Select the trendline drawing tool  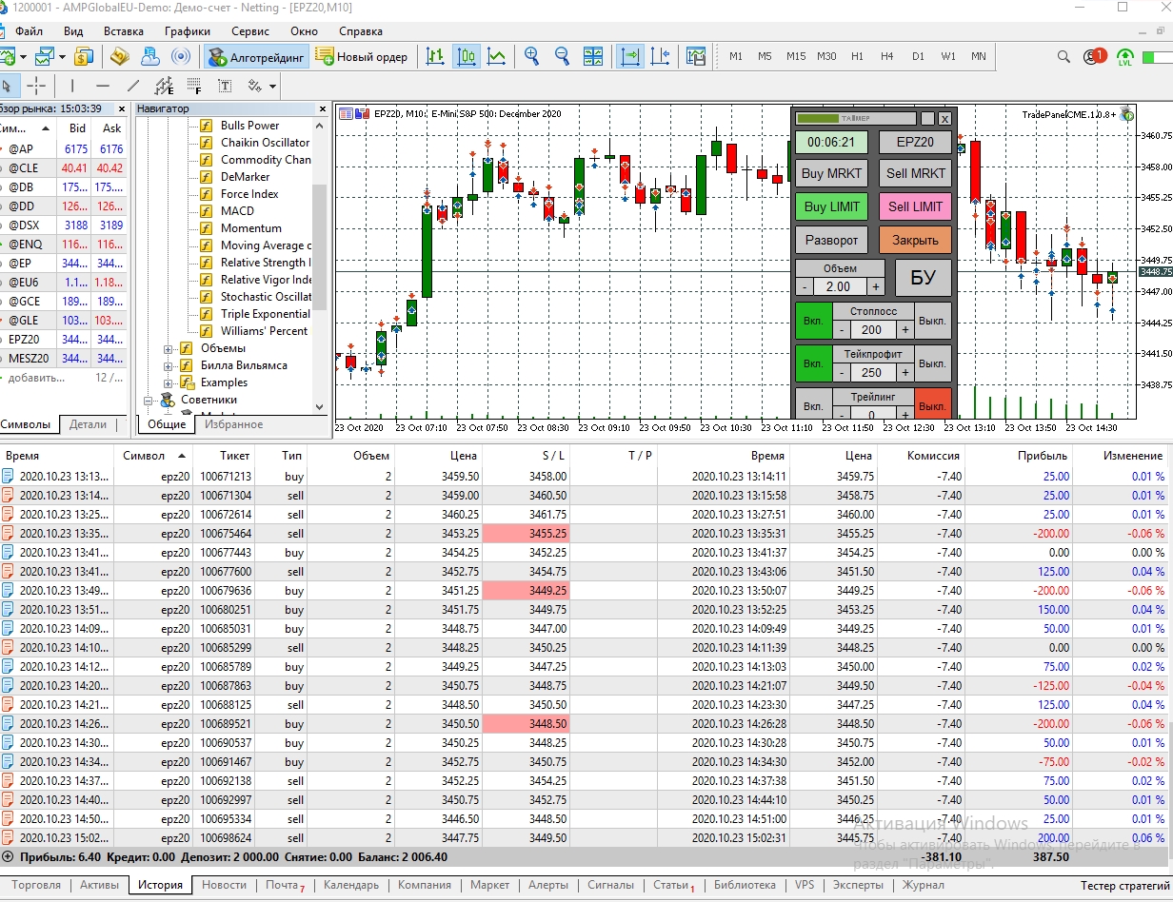point(133,86)
